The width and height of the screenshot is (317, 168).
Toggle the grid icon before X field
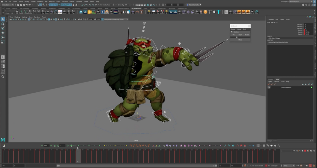point(163,5)
